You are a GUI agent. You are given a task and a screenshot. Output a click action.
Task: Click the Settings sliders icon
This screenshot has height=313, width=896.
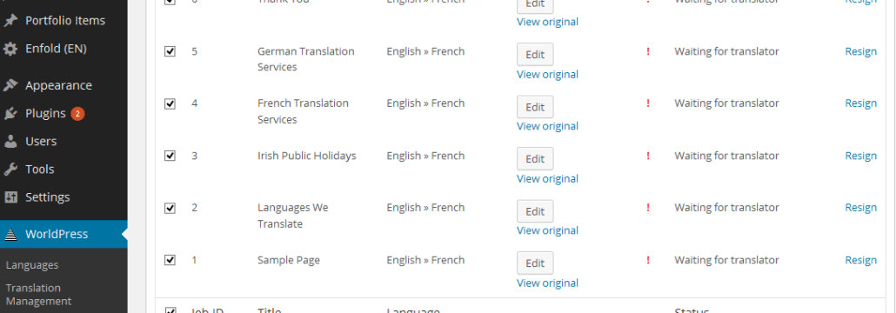[x=10, y=197]
